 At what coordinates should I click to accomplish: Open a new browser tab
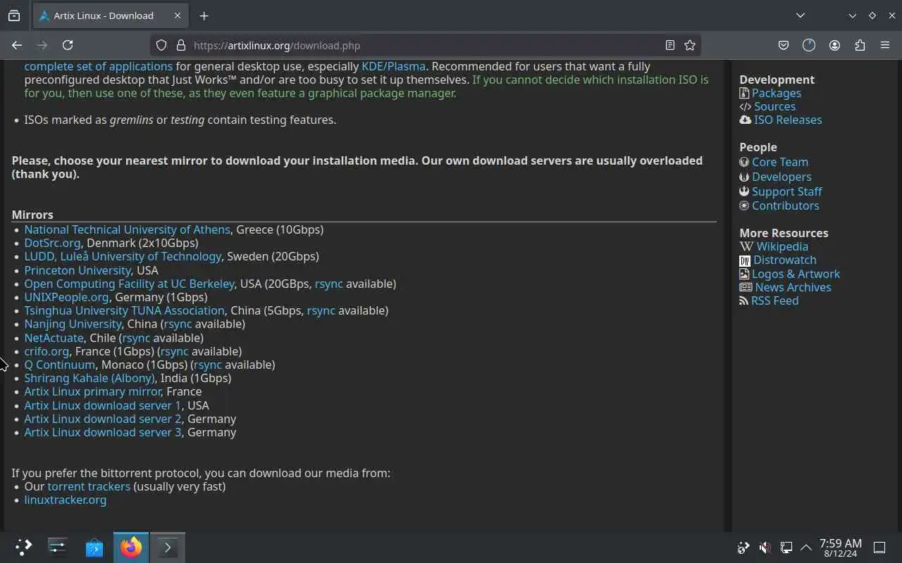pos(204,15)
